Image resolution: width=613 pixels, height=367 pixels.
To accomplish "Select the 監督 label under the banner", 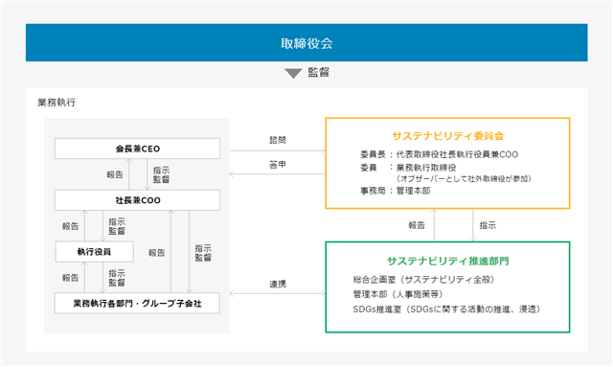I will (x=319, y=73).
